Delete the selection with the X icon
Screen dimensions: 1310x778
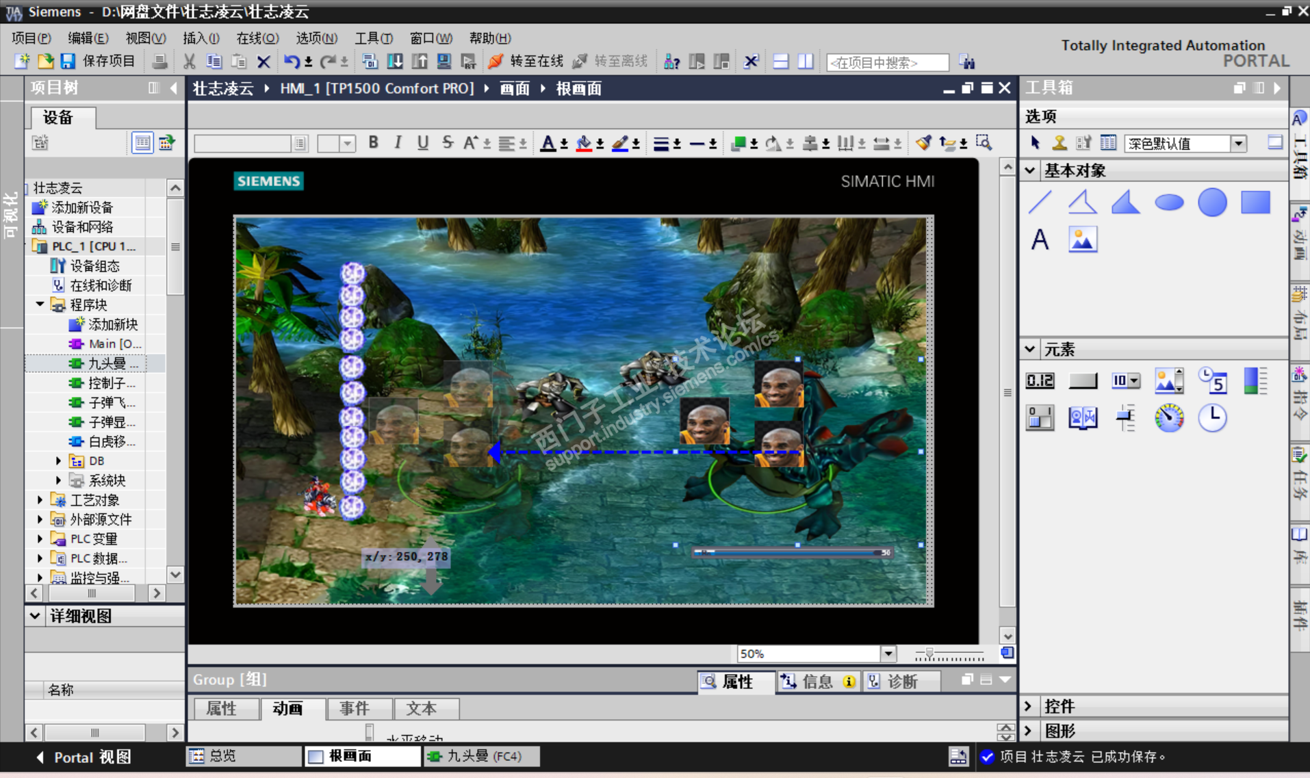pyautogui.click(x=264, y=62)
